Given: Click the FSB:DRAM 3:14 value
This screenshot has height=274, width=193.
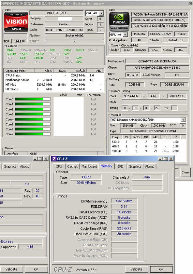Looking at the screenshot, I should (x=124, y=207).
